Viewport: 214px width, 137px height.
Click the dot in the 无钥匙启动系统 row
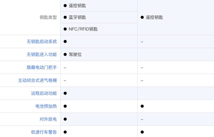[x=65, y=42]
